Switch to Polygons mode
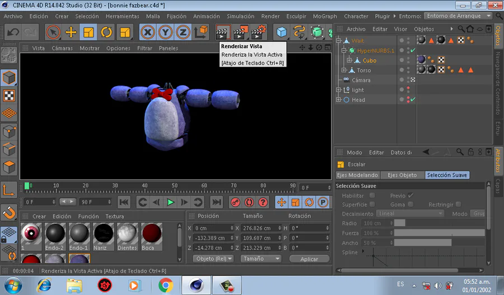 9,167
